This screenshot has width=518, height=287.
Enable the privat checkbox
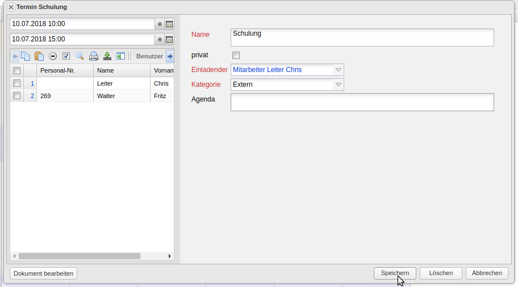(236, 55)
